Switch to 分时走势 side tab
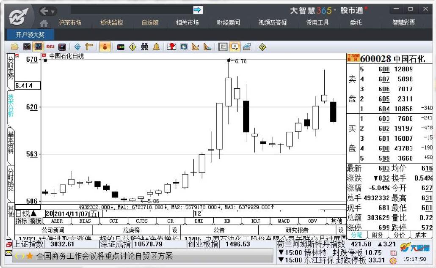Viewport: 436px width, 268px height. click(x=11, y=68)
